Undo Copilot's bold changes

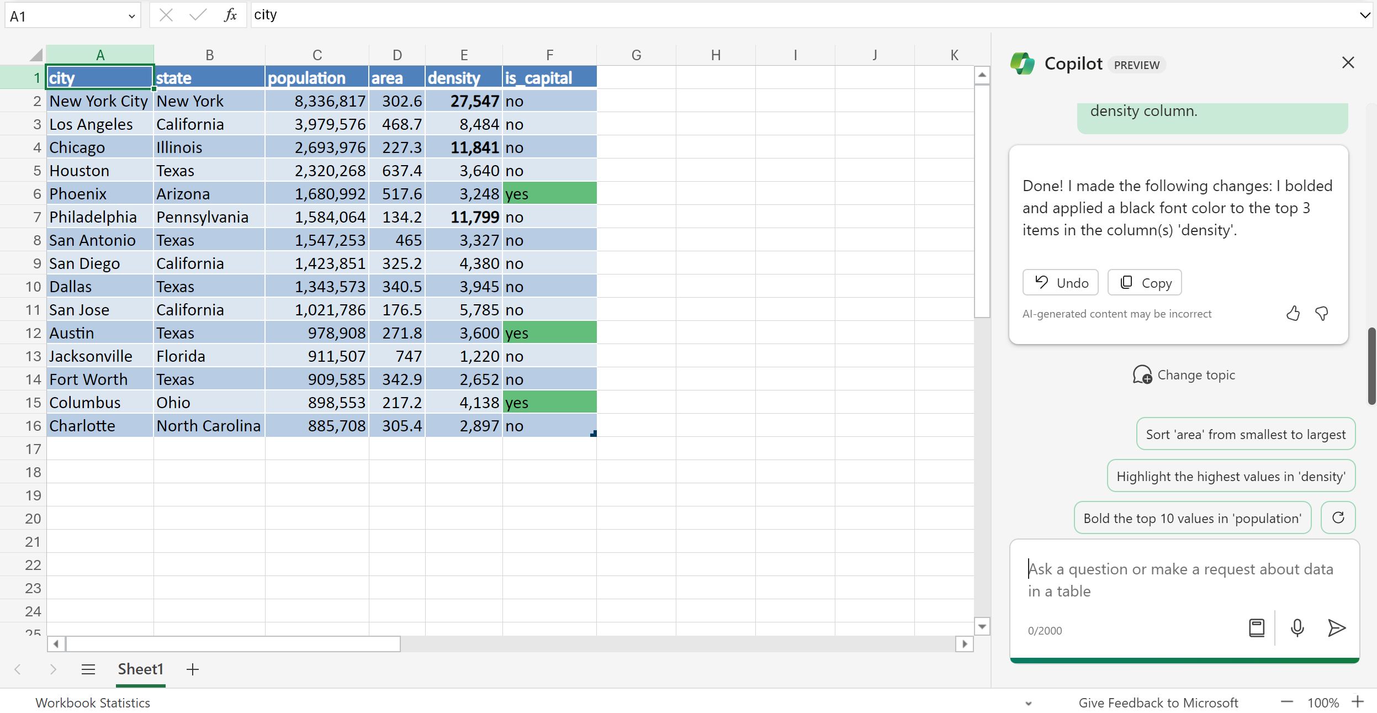point(1060,283)
